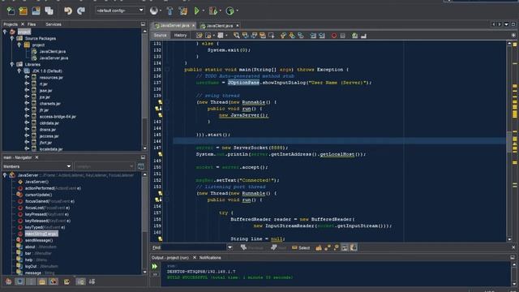Viewport: 519px width, 292px height.
Task: Select JavaClient.java in the project tree
Action: coord(52,51)
